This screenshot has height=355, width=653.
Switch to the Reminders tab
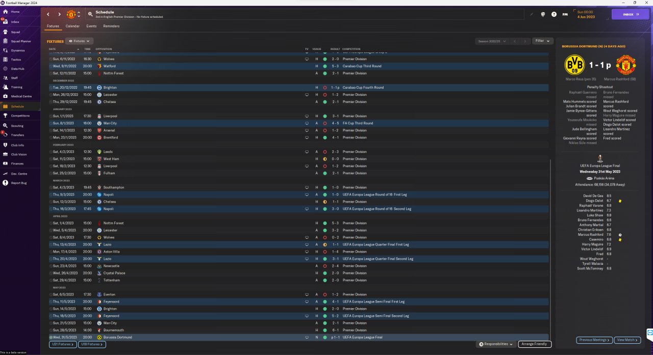tap(111, 26)
